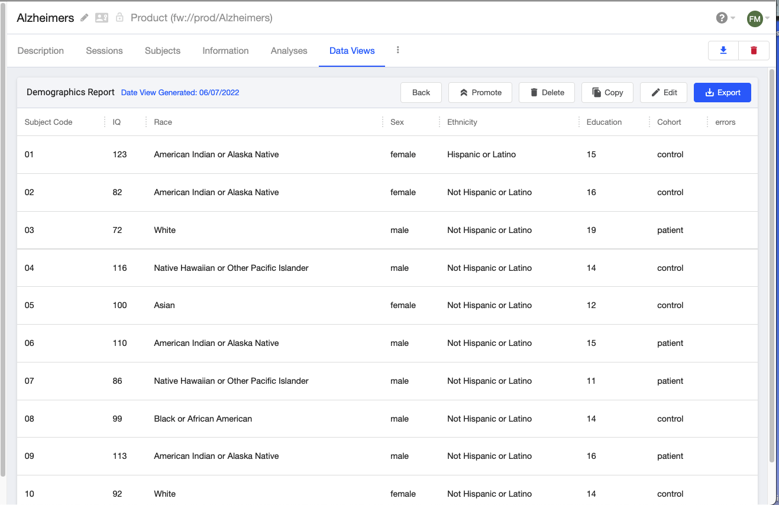Open the FM account menu

755,18
